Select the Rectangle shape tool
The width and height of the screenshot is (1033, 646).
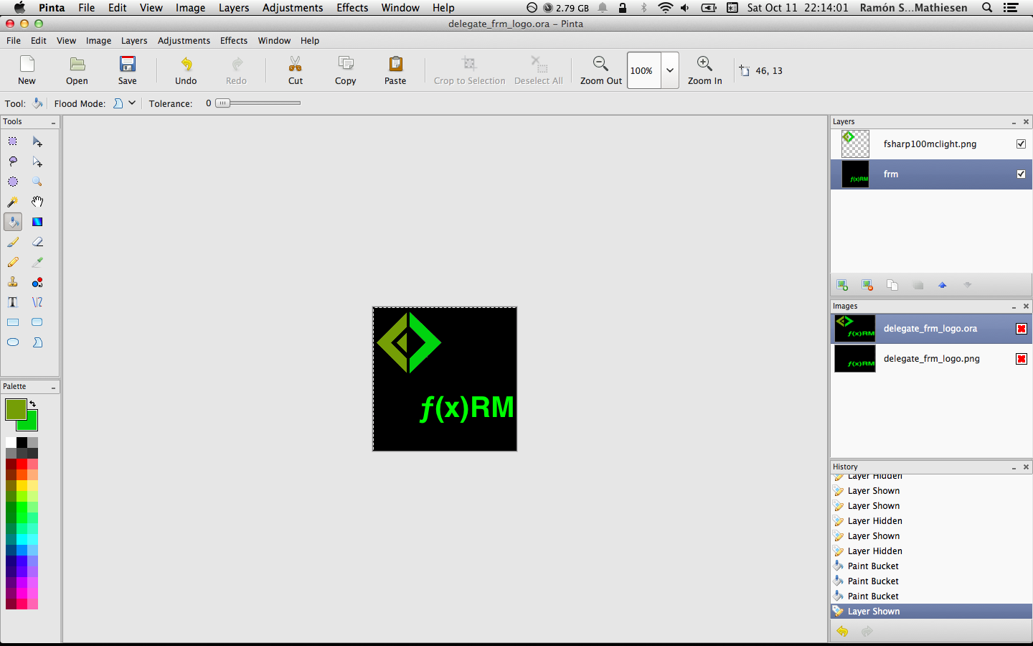(13, 322)
